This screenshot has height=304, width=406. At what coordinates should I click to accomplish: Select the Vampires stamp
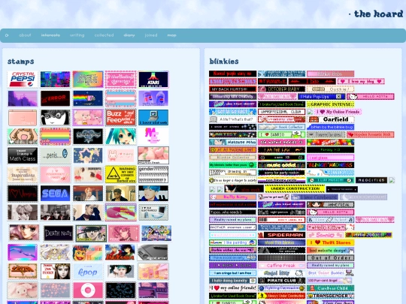[23, 193]
